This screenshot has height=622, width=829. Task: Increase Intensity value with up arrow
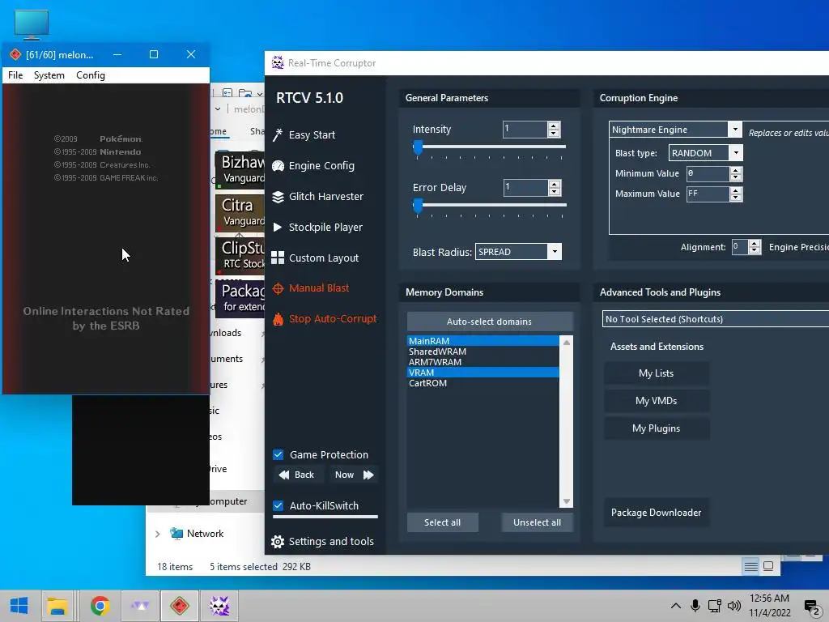(554, 126)
